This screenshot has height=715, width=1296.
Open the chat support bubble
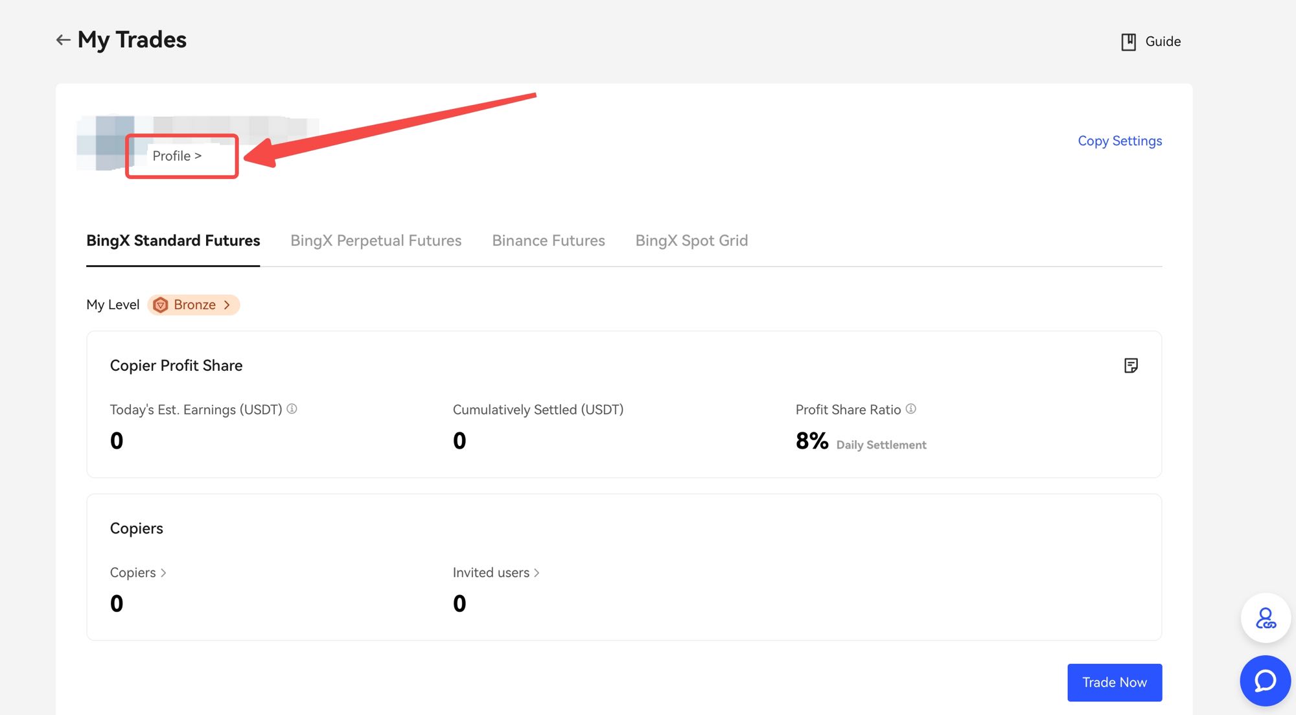point(1265,681)
